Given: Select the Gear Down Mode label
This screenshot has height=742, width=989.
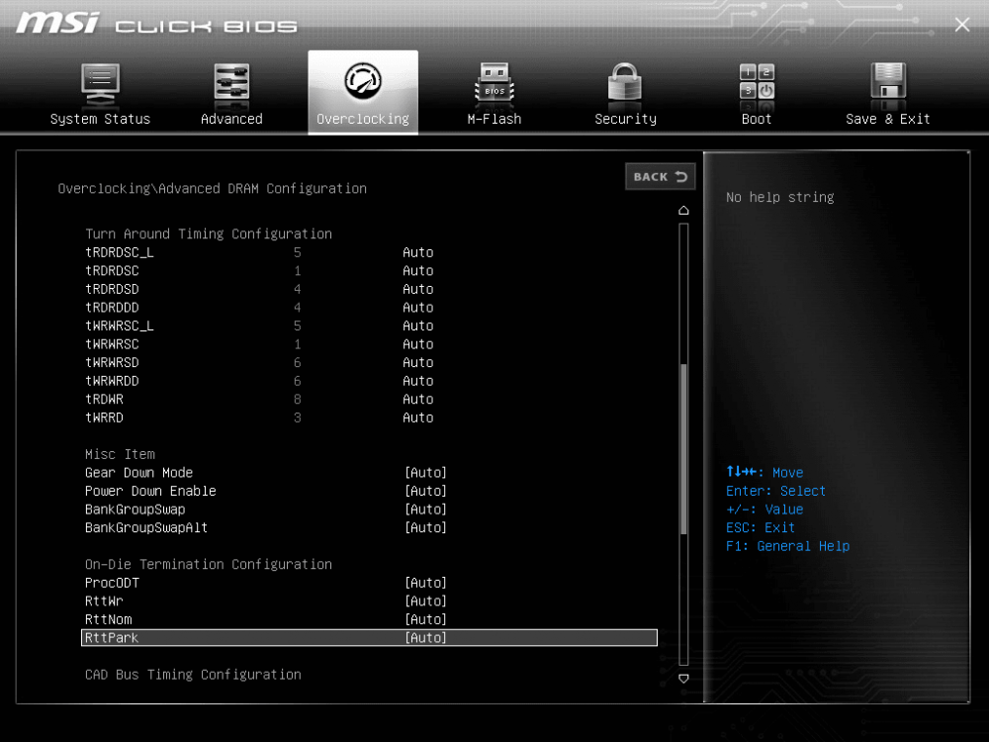Looking at the screenshot, I should click(x=138, y=473).
